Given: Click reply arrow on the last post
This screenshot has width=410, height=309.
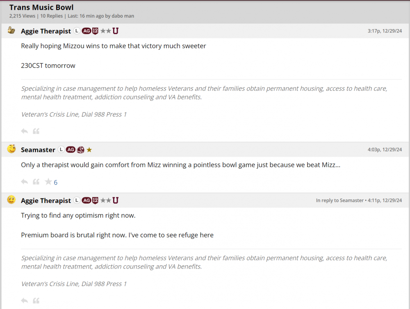Looking at the screenshot, I should [x=25, y=301].
